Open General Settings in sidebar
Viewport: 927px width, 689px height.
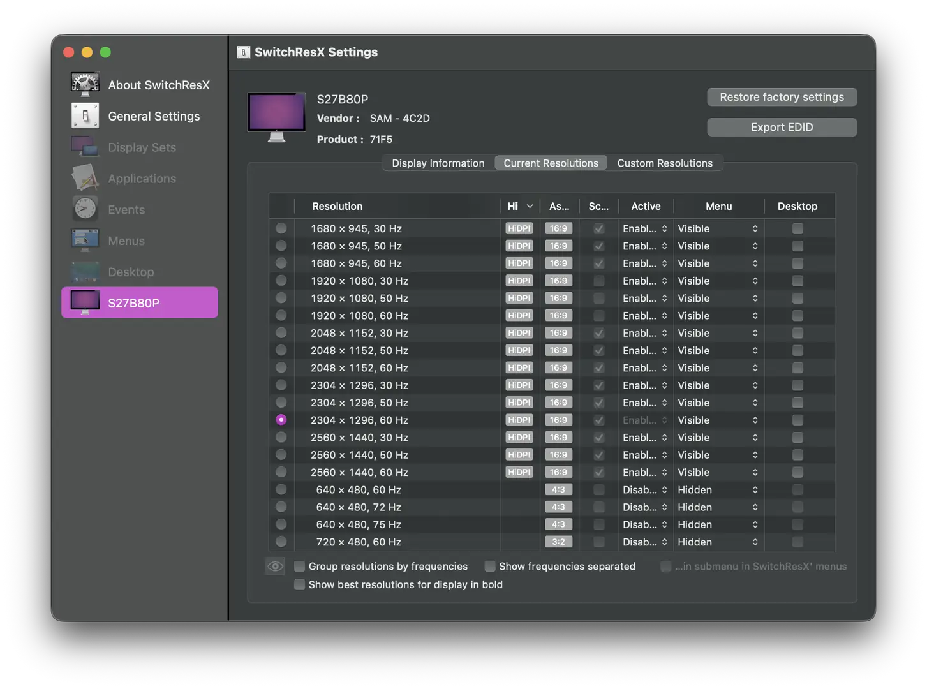point(154,116)
